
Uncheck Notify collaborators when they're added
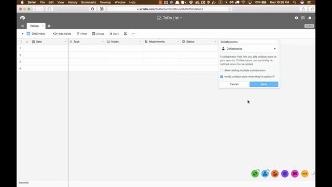tap(222, 76)
